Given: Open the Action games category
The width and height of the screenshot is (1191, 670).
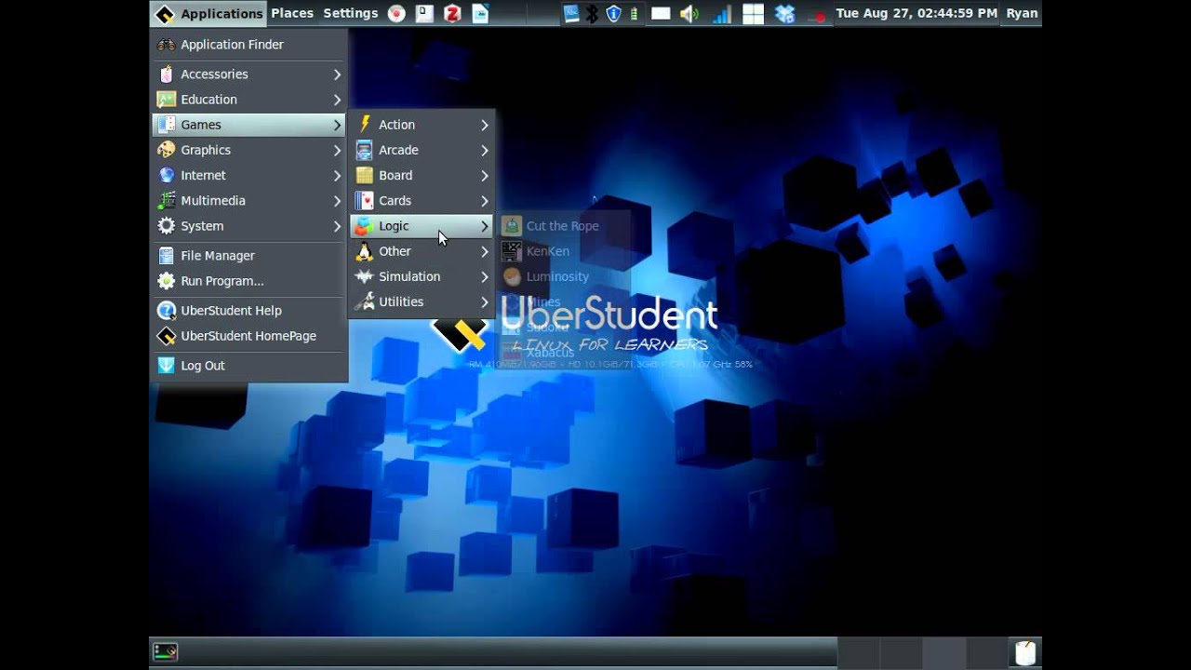Looking at the screenshot, I should click(422, 125).
